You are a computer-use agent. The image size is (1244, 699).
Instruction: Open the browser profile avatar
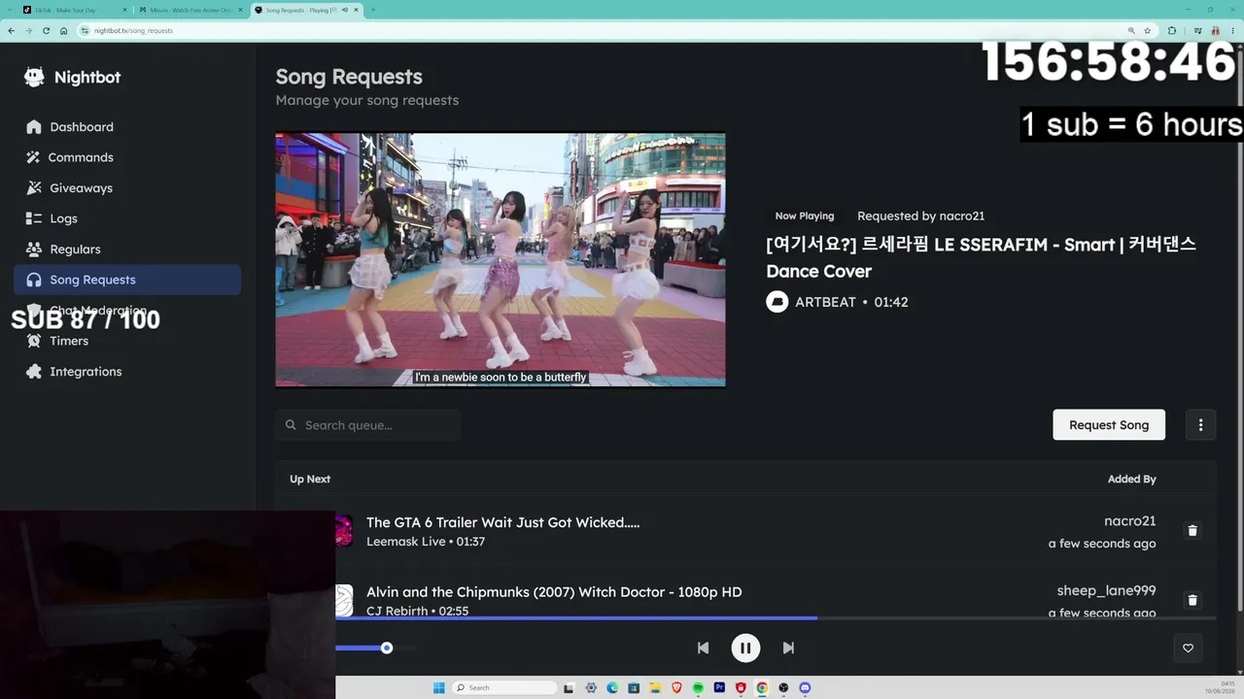pyautogui.click(x=1214, y=30)
